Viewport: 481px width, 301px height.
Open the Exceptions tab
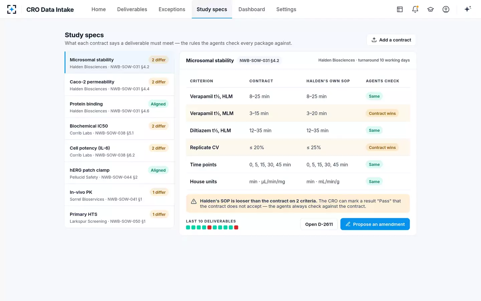[172, 9]
